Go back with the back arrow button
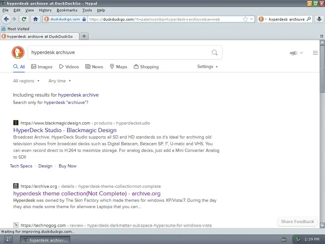Screen dimensions: 325x244 6,19
